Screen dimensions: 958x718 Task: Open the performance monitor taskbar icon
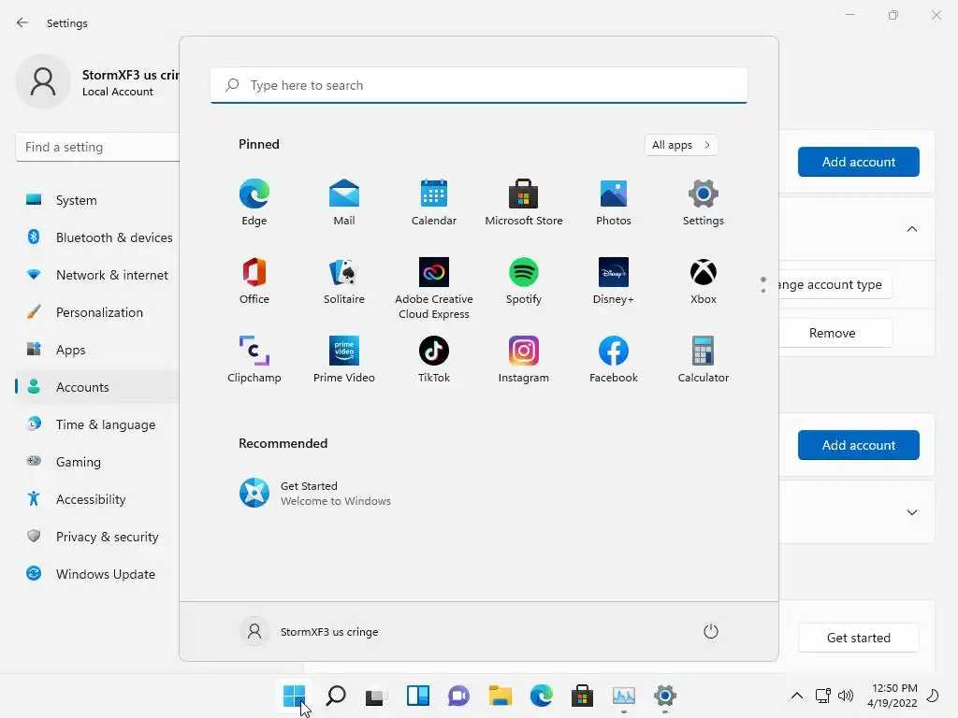tap(624, 696)
